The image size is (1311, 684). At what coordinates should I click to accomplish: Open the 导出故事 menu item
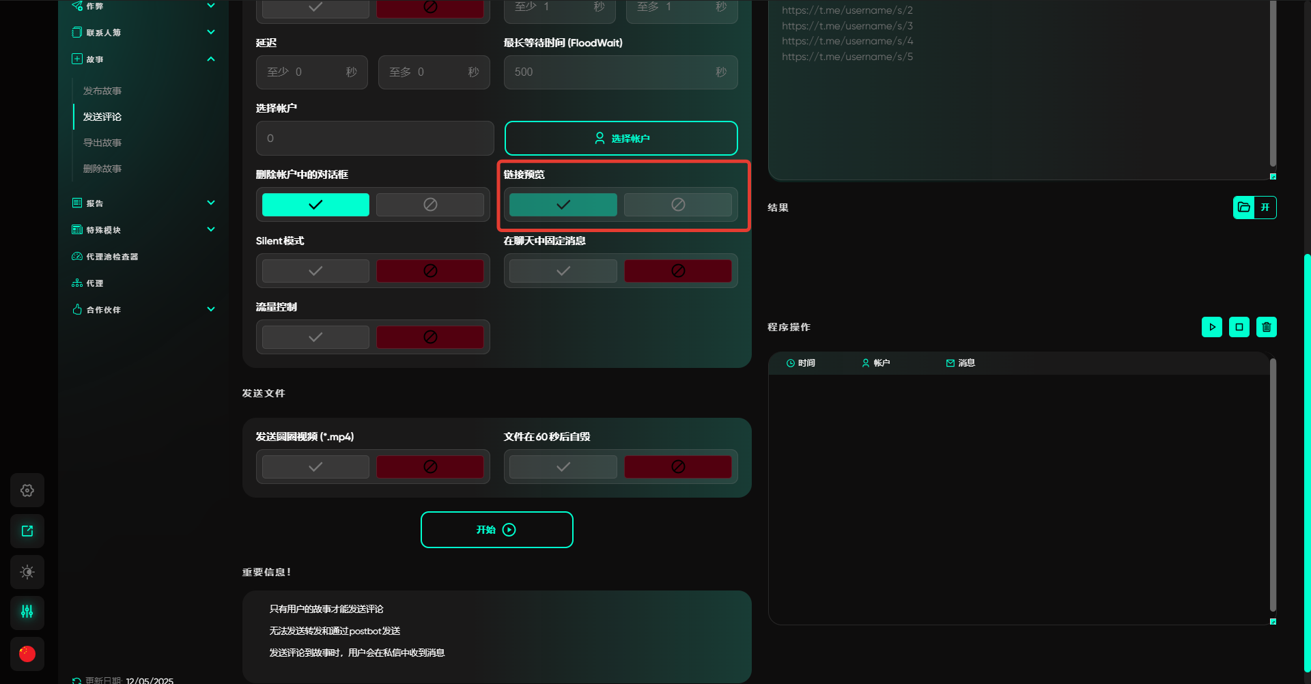click(x=102, y=143)
